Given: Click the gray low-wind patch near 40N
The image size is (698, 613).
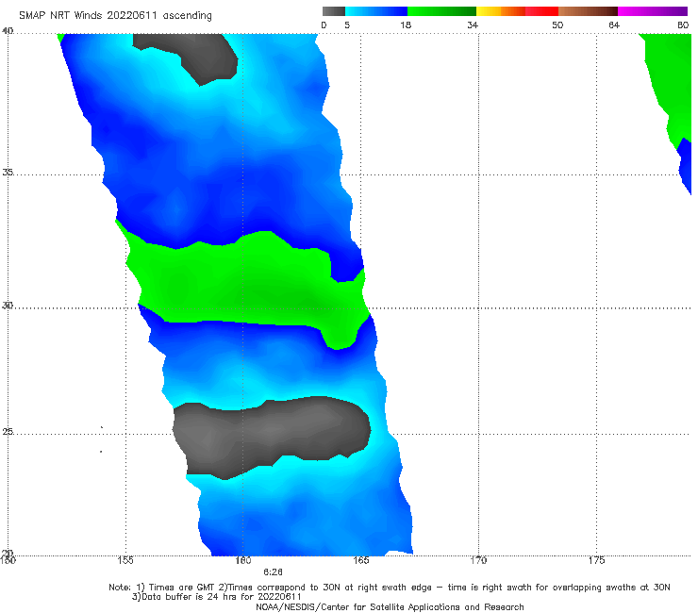Looking at the screenshot, I should coord(196,54).
